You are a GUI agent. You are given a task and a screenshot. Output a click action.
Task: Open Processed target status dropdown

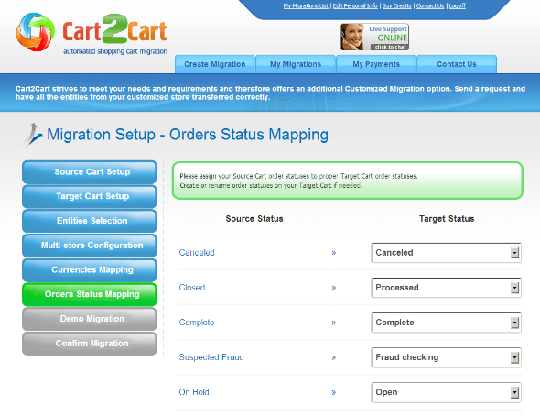coord(446,288)
